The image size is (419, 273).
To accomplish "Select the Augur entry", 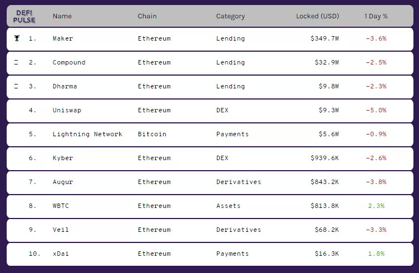I will 62,182.
